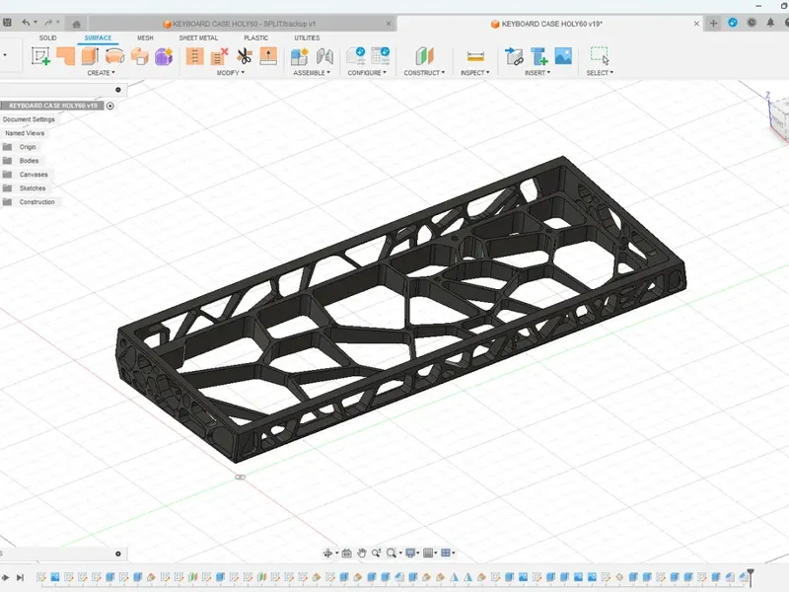Open the Notifications bell
The height and width of the screenshot is (592, 789).
[x=770, y=23]
